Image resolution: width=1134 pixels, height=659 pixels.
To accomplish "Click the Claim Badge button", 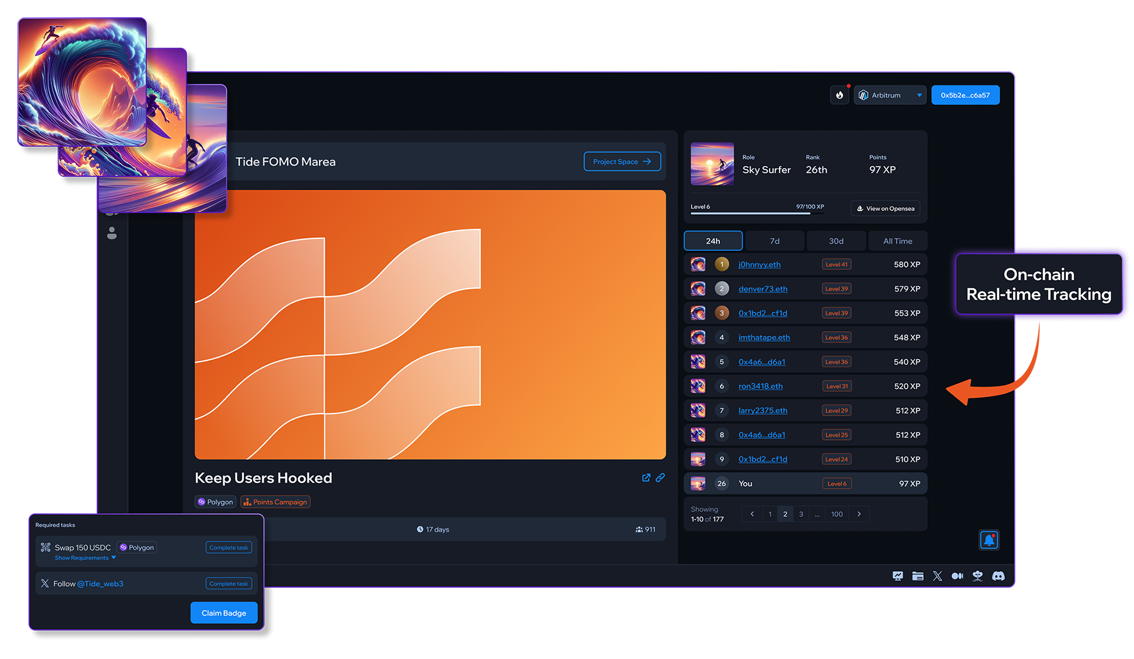I will click(224, 613).
